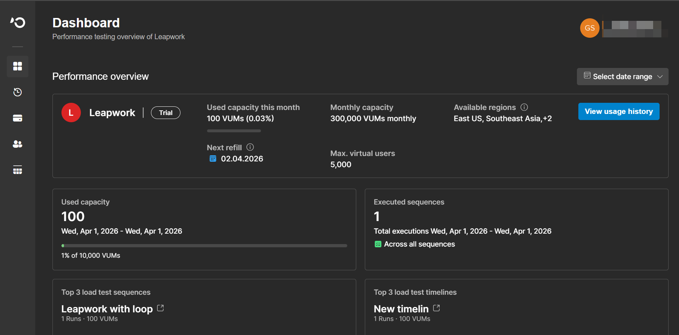Click the red Leapwork L organization icon
Viewport: 679px width, 335px height.
click(x=71, y=113)
